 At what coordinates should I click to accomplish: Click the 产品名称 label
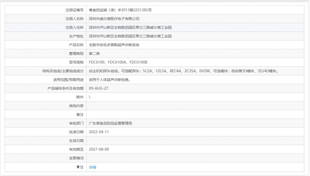pyautogui.click(x=76, y=45)
